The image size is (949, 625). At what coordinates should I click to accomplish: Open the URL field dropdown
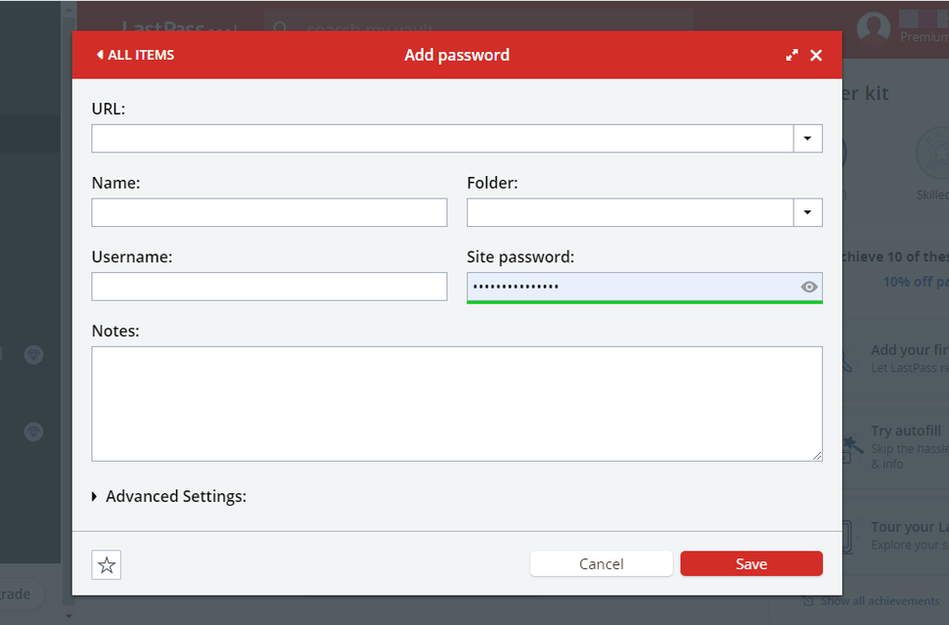click(x=807, y=138)
